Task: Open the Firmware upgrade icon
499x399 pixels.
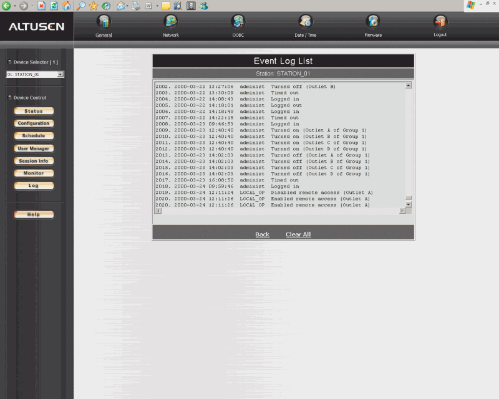Action: click(x=373, y=22)
